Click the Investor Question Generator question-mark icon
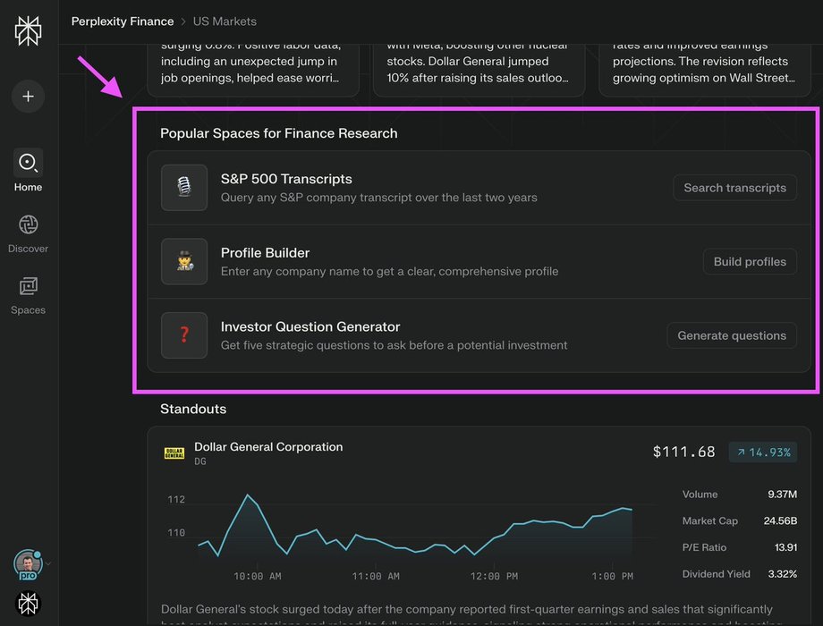The height and width of the screenshot is (626, 823). click(x=184, y=335)
